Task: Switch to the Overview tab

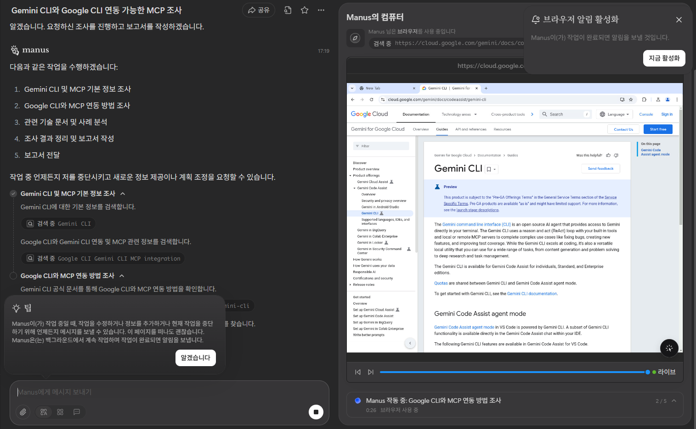Action: click(x=420, y=129)
